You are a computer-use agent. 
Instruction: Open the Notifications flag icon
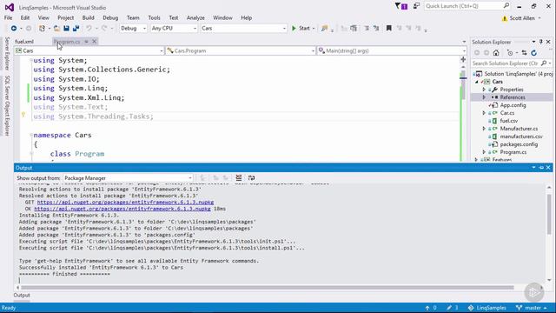click(401, 6)
